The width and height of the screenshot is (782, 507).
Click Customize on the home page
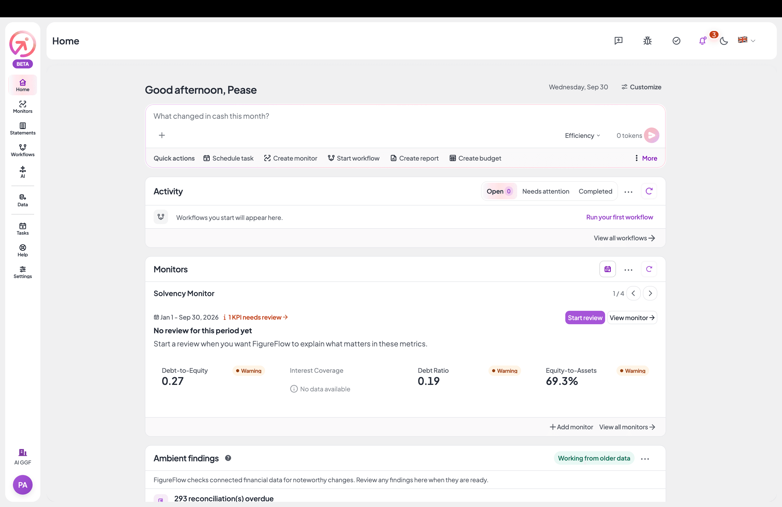click(641, 87)
